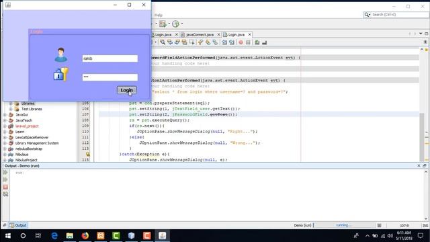This screenshot has width=430, height=242.
Task: Open the editor documents list dropdown arrow
Action: [421, 34]
